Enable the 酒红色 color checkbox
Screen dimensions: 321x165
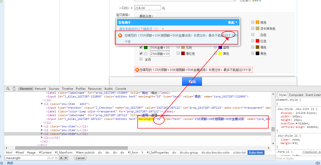click(178, 53)
